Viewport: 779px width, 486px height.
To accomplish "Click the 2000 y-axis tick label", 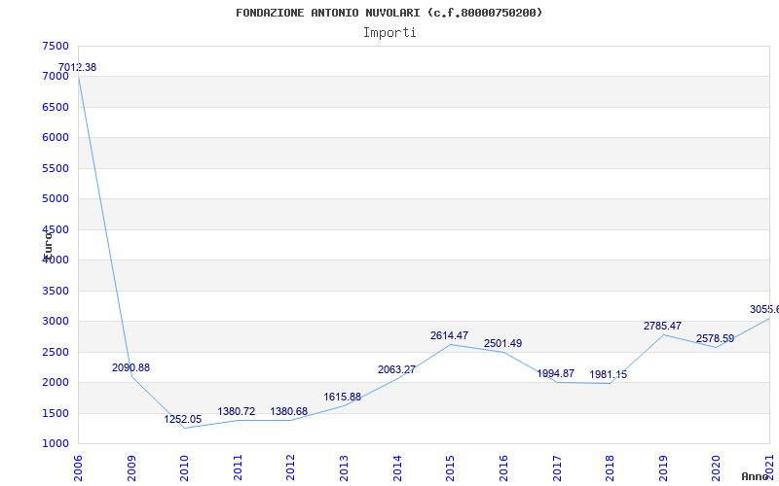I will [x=56, y=382].
